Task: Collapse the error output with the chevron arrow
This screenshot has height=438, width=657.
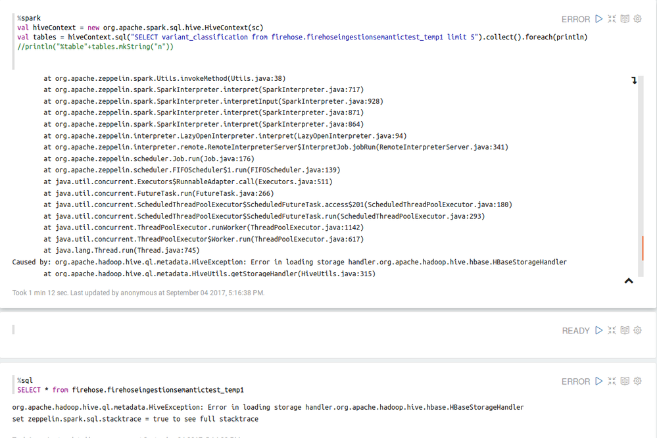Action: tap(628, 281)
